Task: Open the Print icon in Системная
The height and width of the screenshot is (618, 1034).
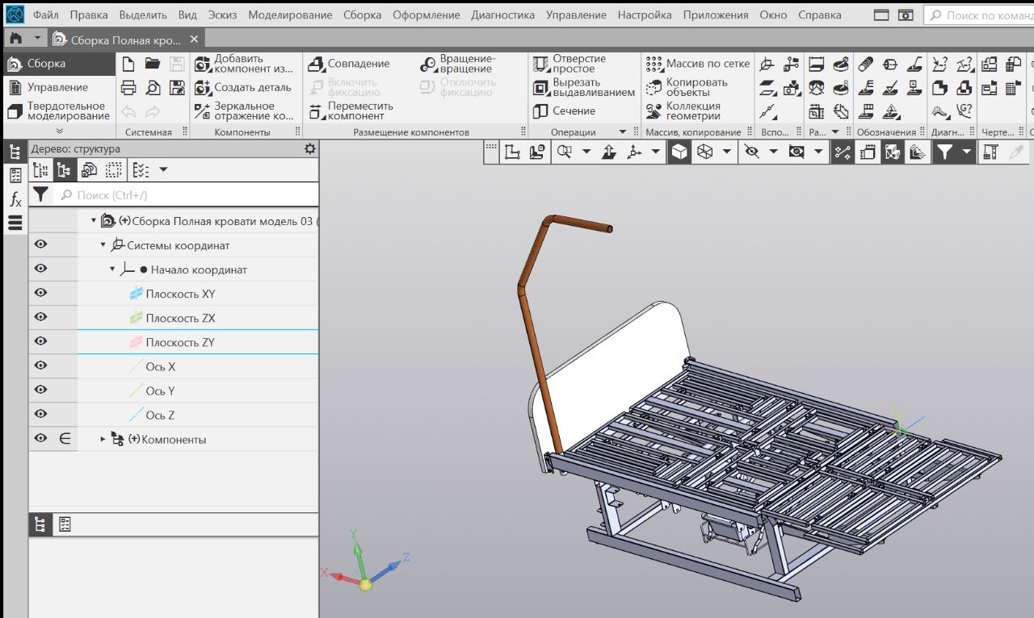Action: [x=128, y=88]
